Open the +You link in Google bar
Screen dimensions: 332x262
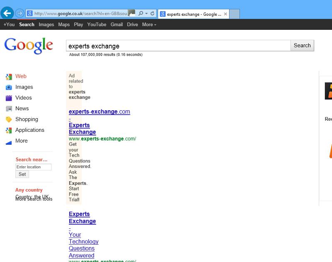coord(9,24)
